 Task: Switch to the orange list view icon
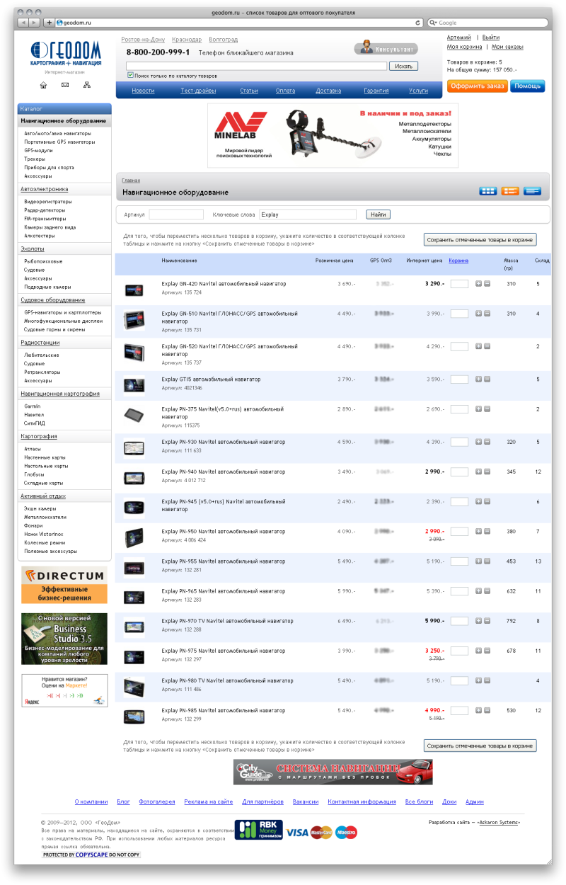point(510,191)
